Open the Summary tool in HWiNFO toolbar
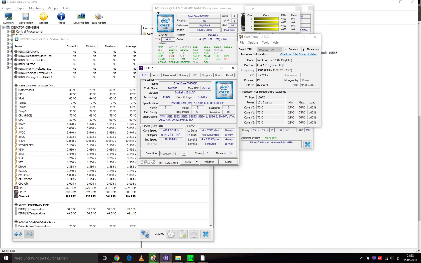This screenshot has width=421, height=263. point(9,18)
